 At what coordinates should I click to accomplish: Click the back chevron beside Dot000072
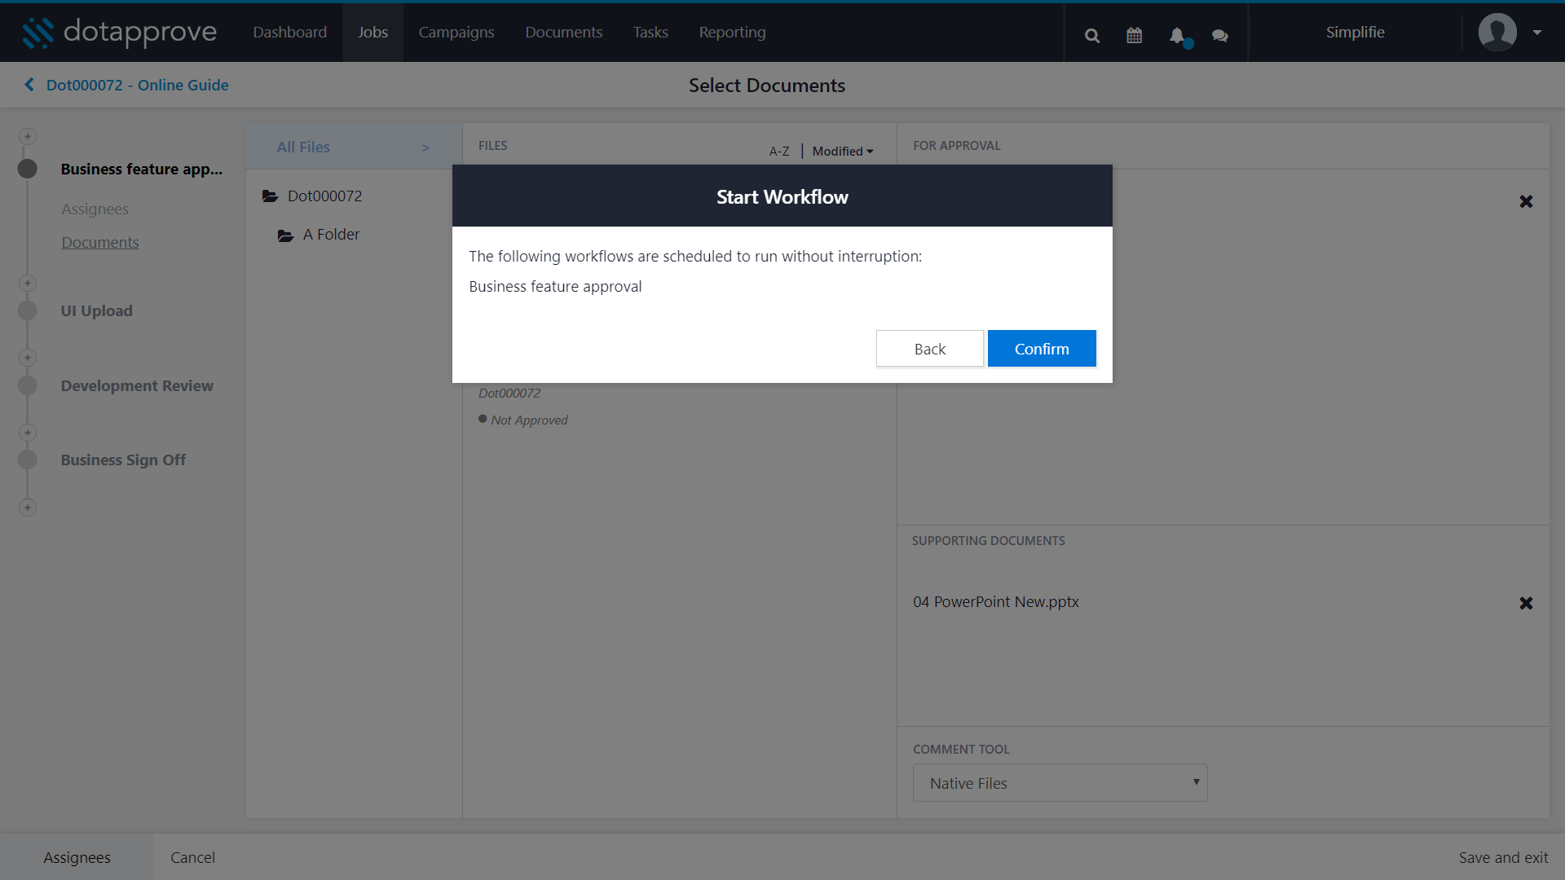pos(29,85)
